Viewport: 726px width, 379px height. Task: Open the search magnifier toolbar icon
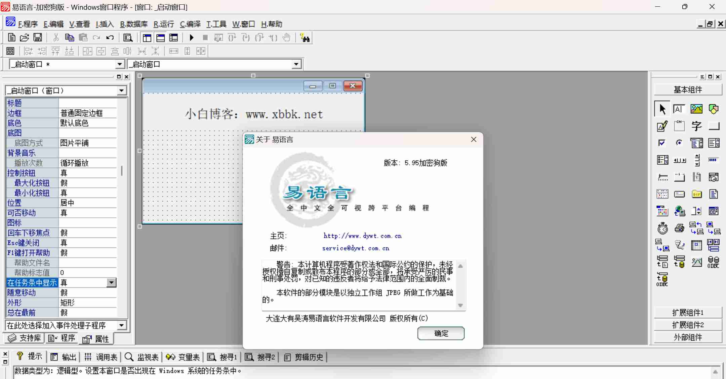pos(128,38)
